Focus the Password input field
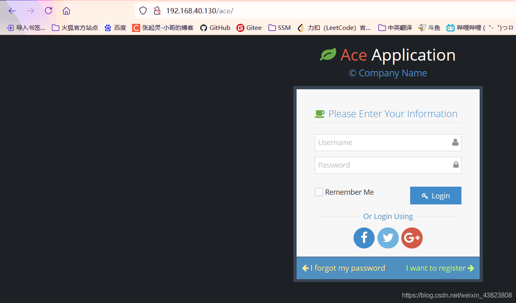516x303 pixels. 388,165
